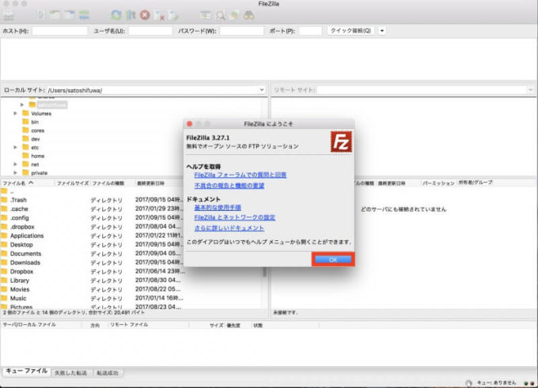Select the home folder in tree

pyautogui.click(x=37, y=156)
